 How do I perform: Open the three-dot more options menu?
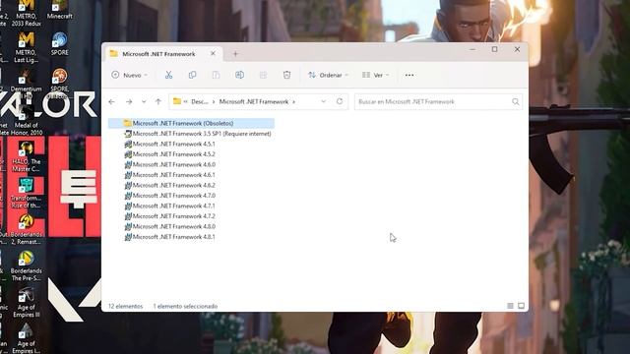(x=409, y=75)
